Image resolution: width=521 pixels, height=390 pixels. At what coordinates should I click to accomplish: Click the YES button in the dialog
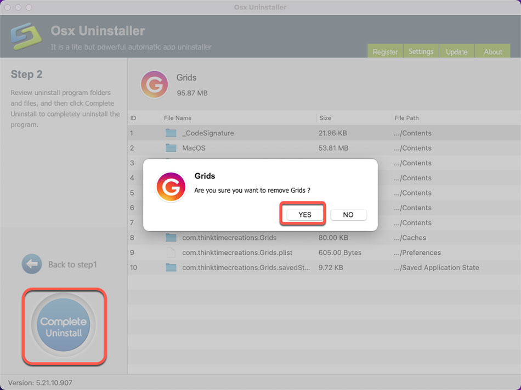(x=304, y=215)
